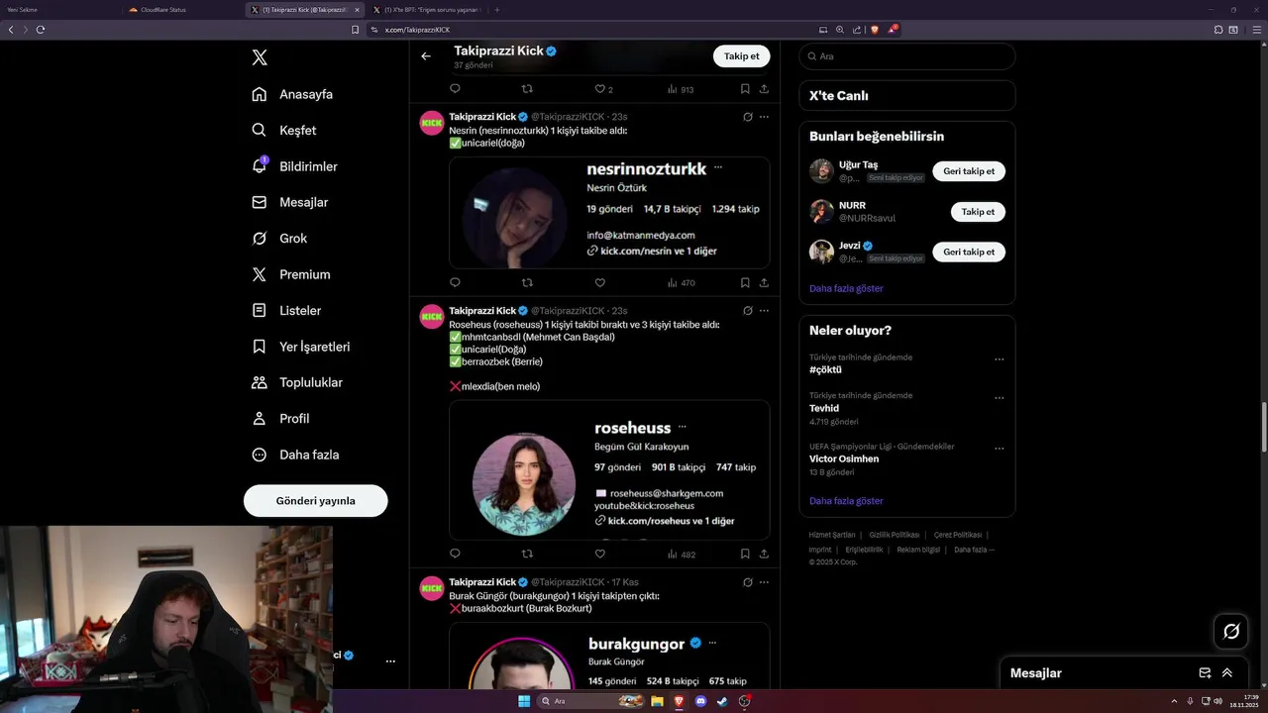The height and width of the screenshot is (713, 1268).
Task: Reply to the Nesrin post
Action: point(455,283)
